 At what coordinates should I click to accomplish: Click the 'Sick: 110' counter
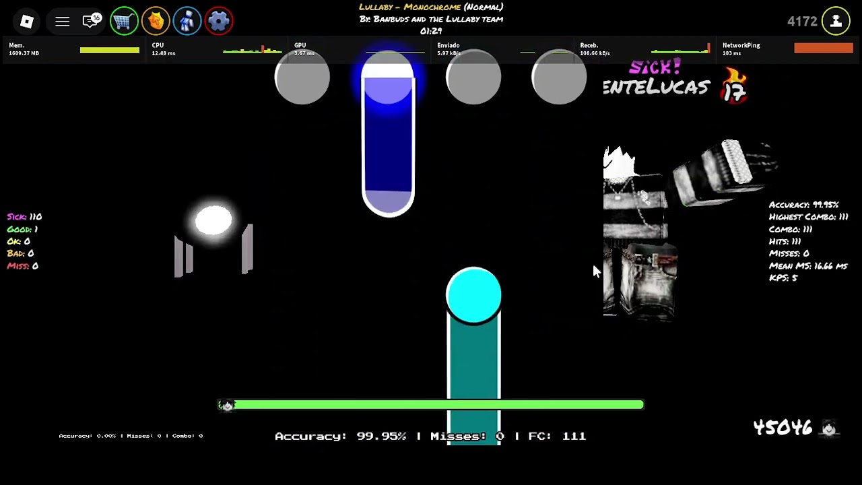24,217
